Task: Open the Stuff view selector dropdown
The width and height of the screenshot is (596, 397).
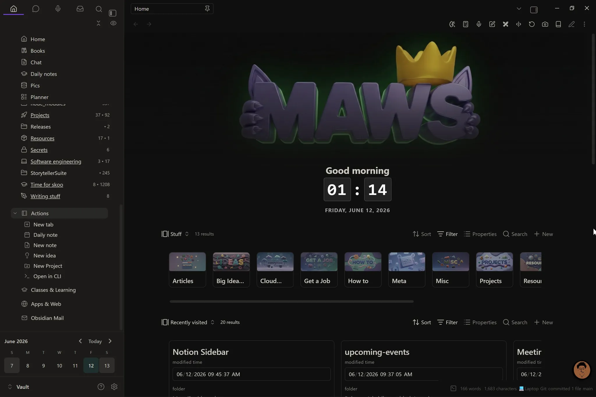Action: pos(175,234)
